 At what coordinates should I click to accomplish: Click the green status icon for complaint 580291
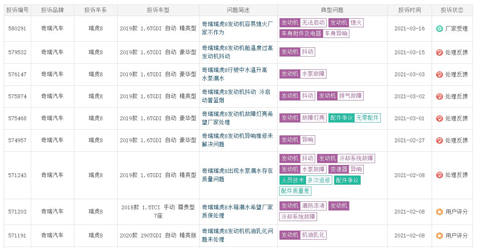pos(439,29)
